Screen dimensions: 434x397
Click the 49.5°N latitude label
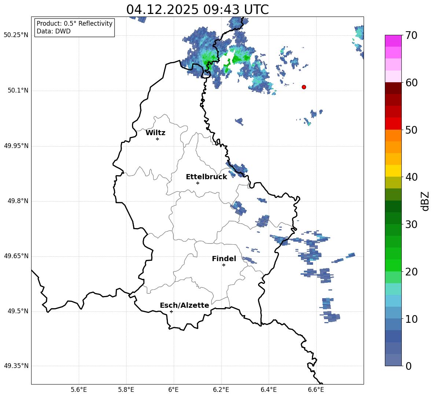(18, 311)
